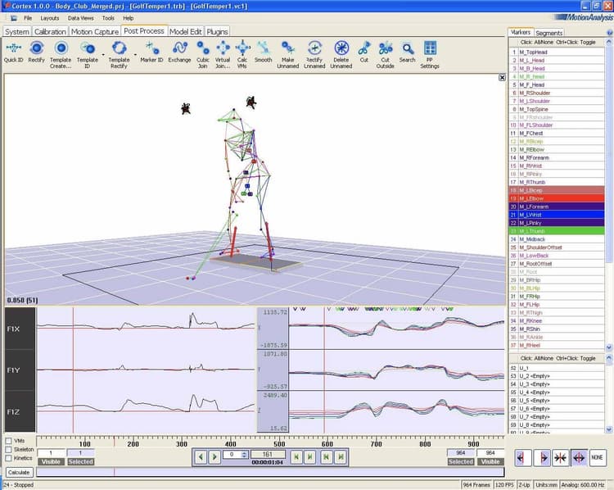Toggle the Skeleton checkbox
The image size is (614, 490).
(8, 450)
